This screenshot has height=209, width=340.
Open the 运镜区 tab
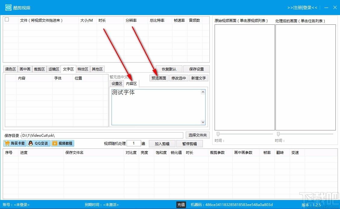(x=54, y=69)
